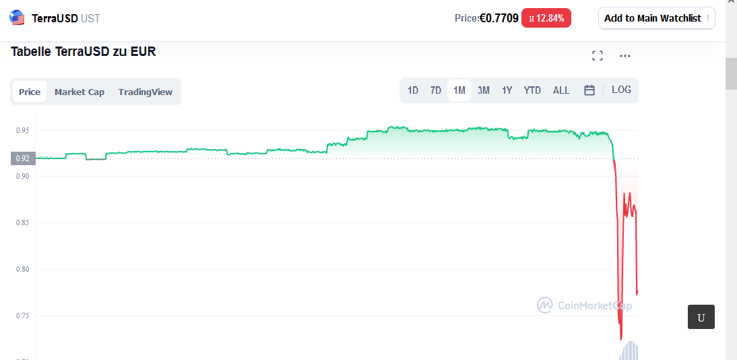Open the calendar date range picker

(589, 90)
